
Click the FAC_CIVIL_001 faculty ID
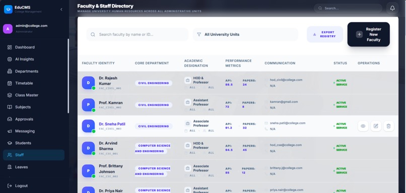click(x=110, y=88)
